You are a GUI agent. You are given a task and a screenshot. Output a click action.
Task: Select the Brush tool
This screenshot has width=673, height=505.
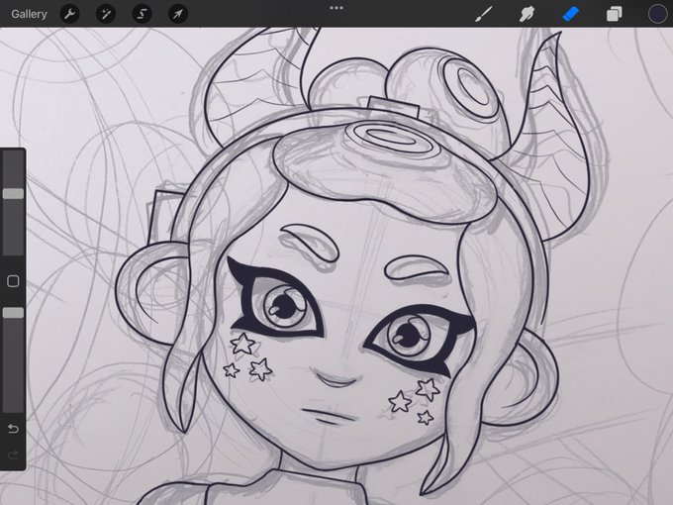point(484,14)
